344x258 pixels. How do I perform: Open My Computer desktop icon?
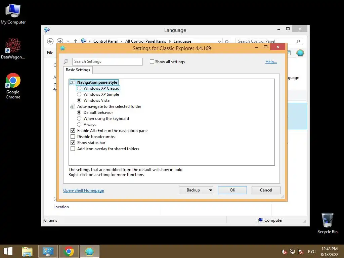tap(13, 14)
